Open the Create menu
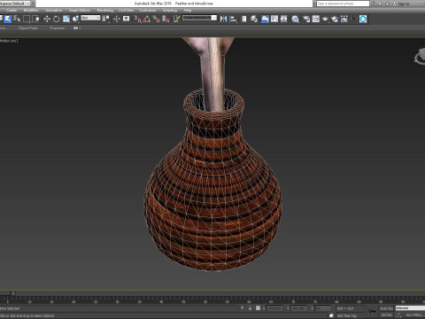 tap(12, 11)
